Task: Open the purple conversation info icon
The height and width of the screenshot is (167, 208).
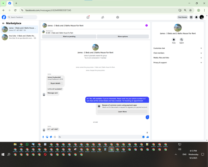Action: 146,25
